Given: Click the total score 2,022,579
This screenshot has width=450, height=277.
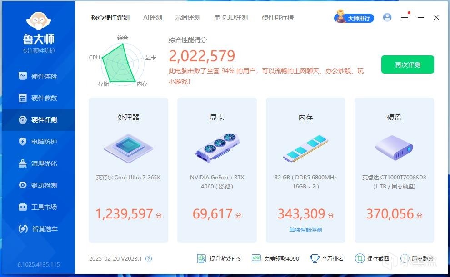Looking at the screenshot, I should [202, 56].
